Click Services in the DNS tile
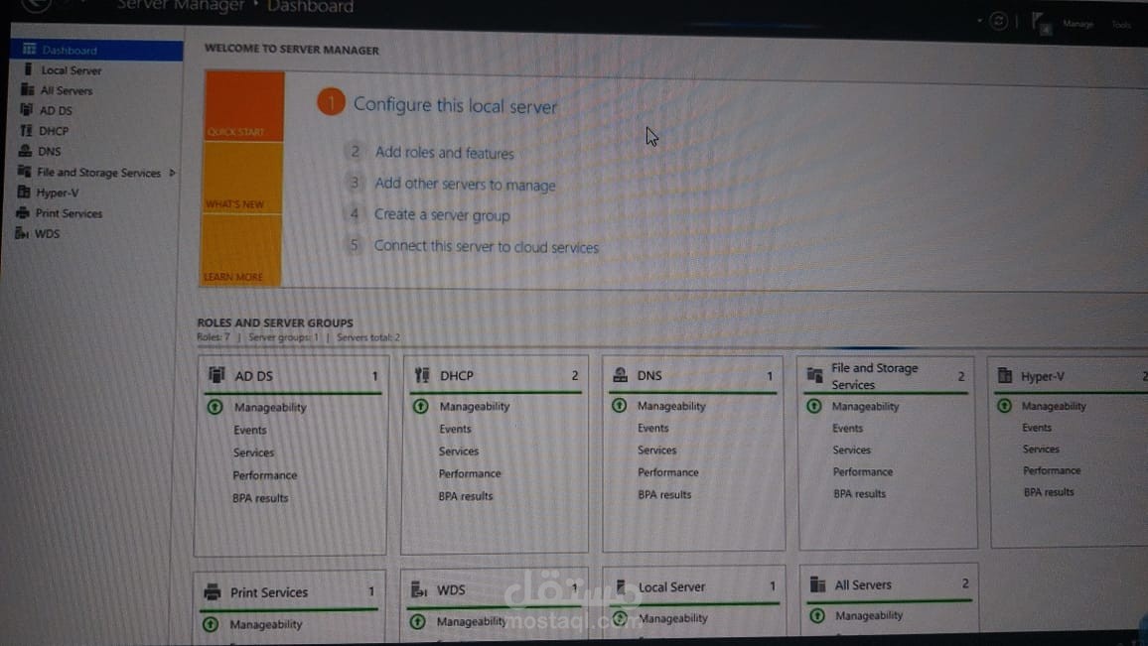 tap(656, 451)
